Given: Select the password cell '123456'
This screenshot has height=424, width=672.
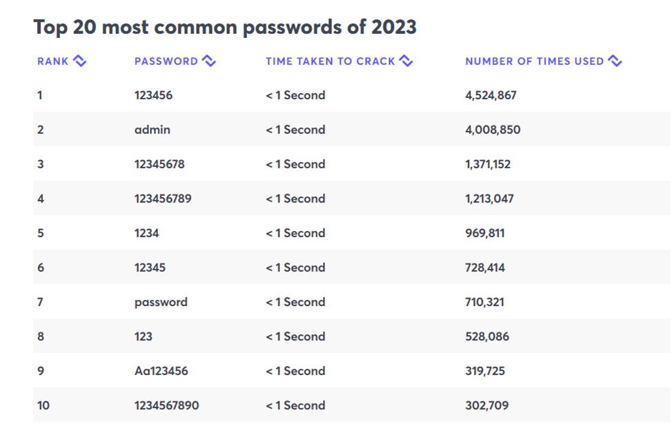Looking at the screenshot, I should 154,95.
